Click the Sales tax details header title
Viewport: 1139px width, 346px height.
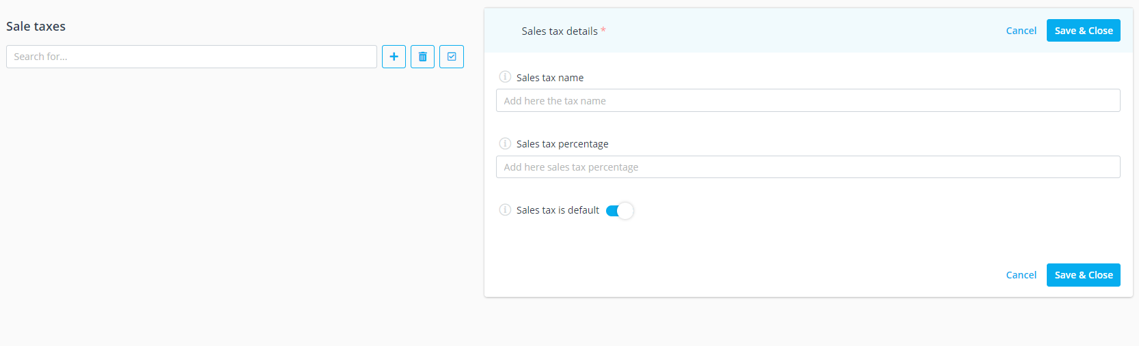[559, 31]
